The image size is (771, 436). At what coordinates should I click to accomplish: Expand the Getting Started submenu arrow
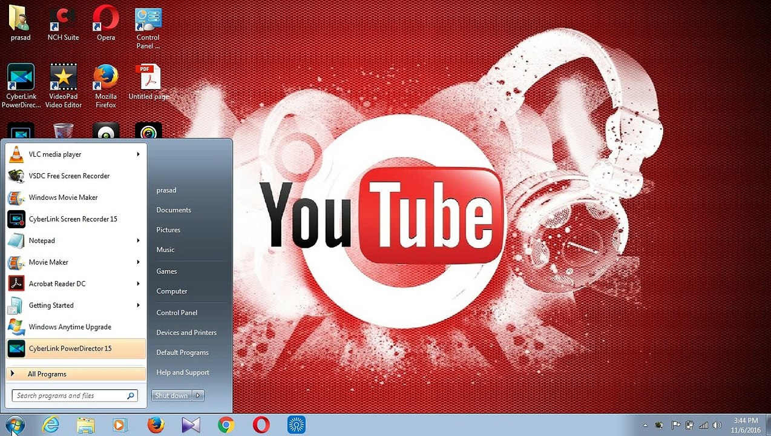pyautogui.click(x=138, y=305)
